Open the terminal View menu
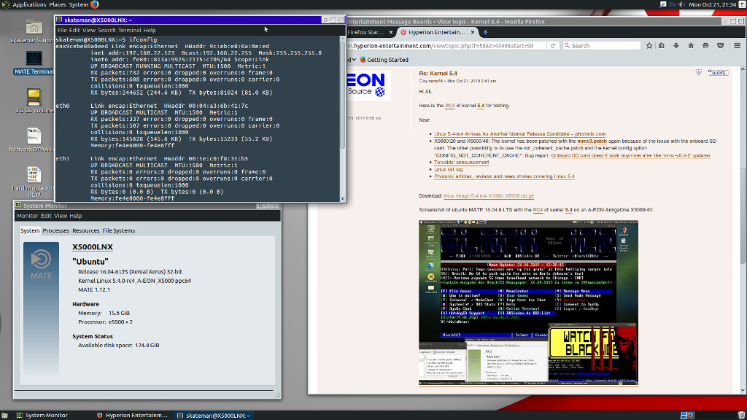This screenshot has width=747, height=420. click(88, 30)
